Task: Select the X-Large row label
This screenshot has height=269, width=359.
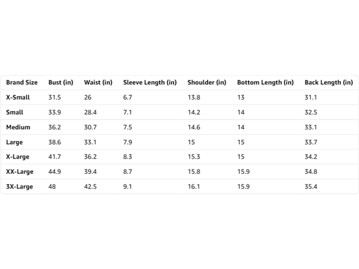Action: [18, 157]
